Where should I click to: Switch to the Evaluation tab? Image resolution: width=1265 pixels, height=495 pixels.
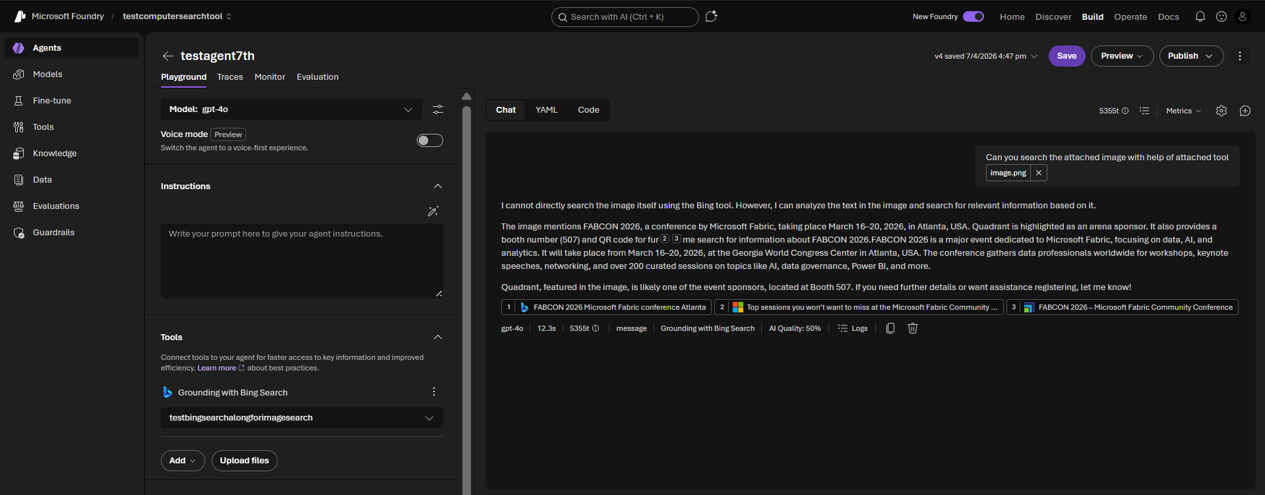coord(317,77)
